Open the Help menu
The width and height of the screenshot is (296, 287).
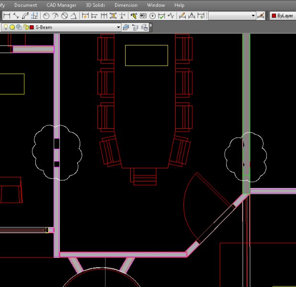point(180,5)
